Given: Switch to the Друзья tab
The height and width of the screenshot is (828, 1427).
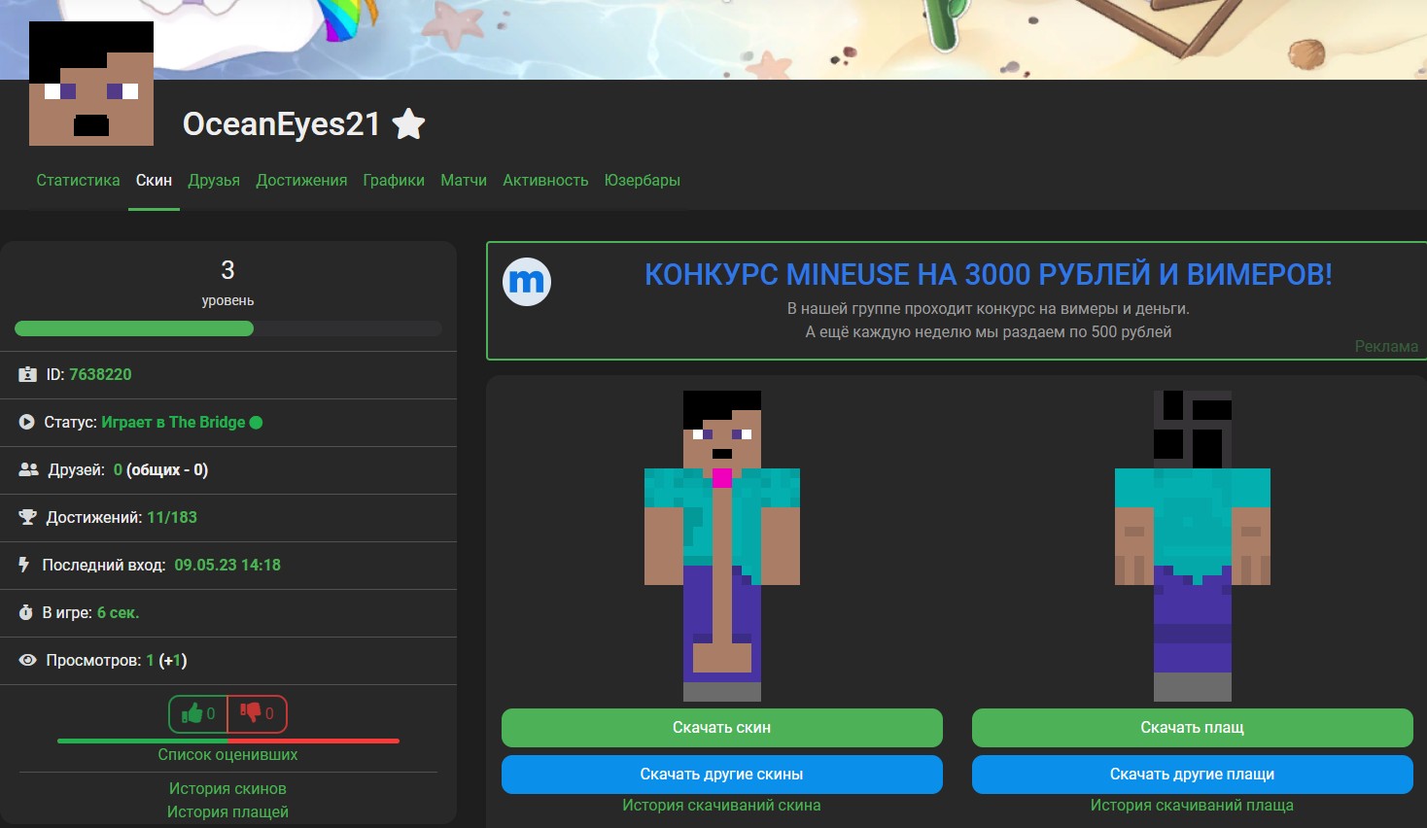Looking at the screenshot, I should (214, 181).
